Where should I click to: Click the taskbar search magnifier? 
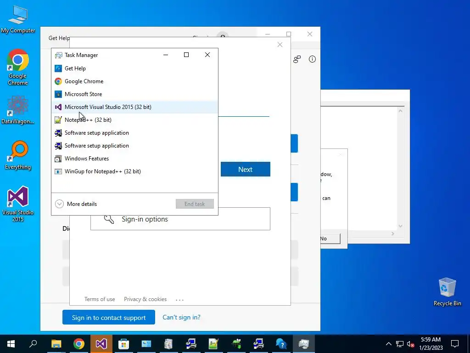point(33,344)
